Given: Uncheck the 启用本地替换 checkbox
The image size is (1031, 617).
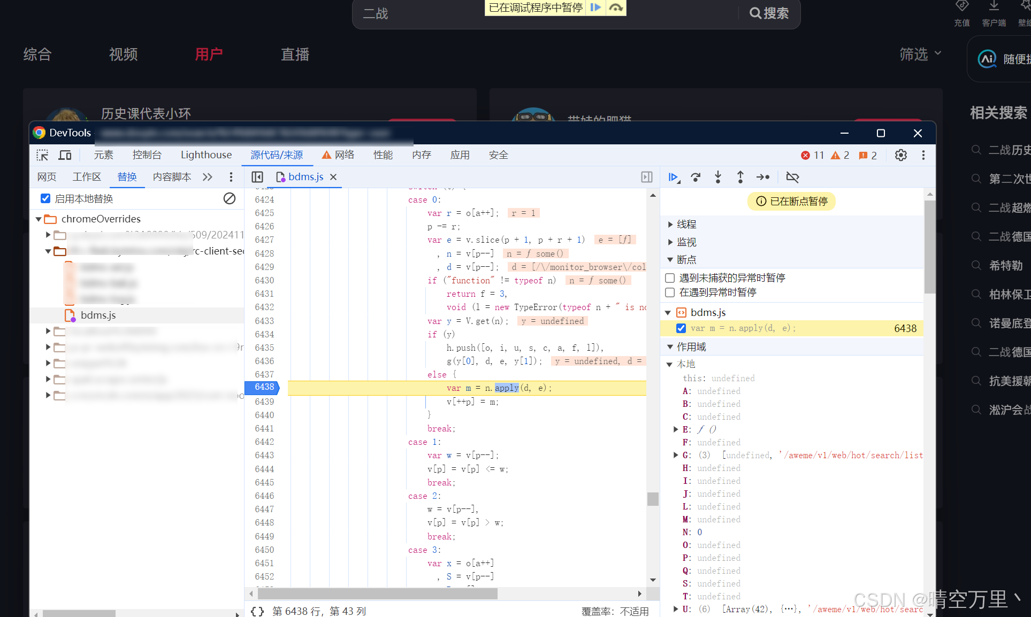Looking at the screenshot, I should tap(45, 198).
